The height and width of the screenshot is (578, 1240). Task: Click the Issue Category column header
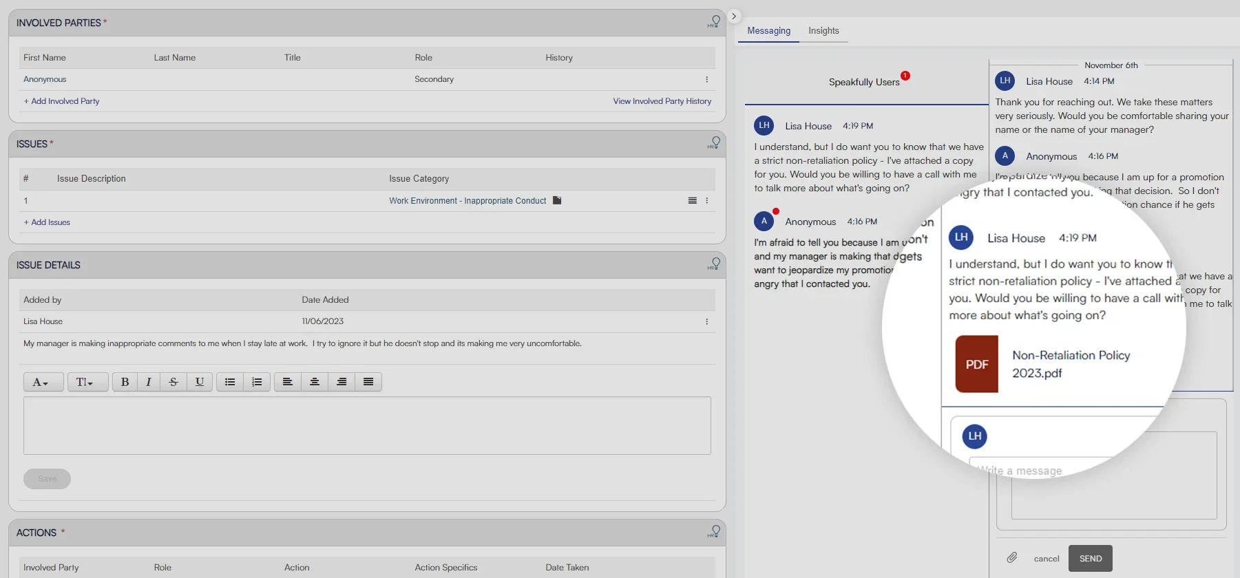419,179
